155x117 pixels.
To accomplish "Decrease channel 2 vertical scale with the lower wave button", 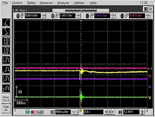I will pos(78,17).
